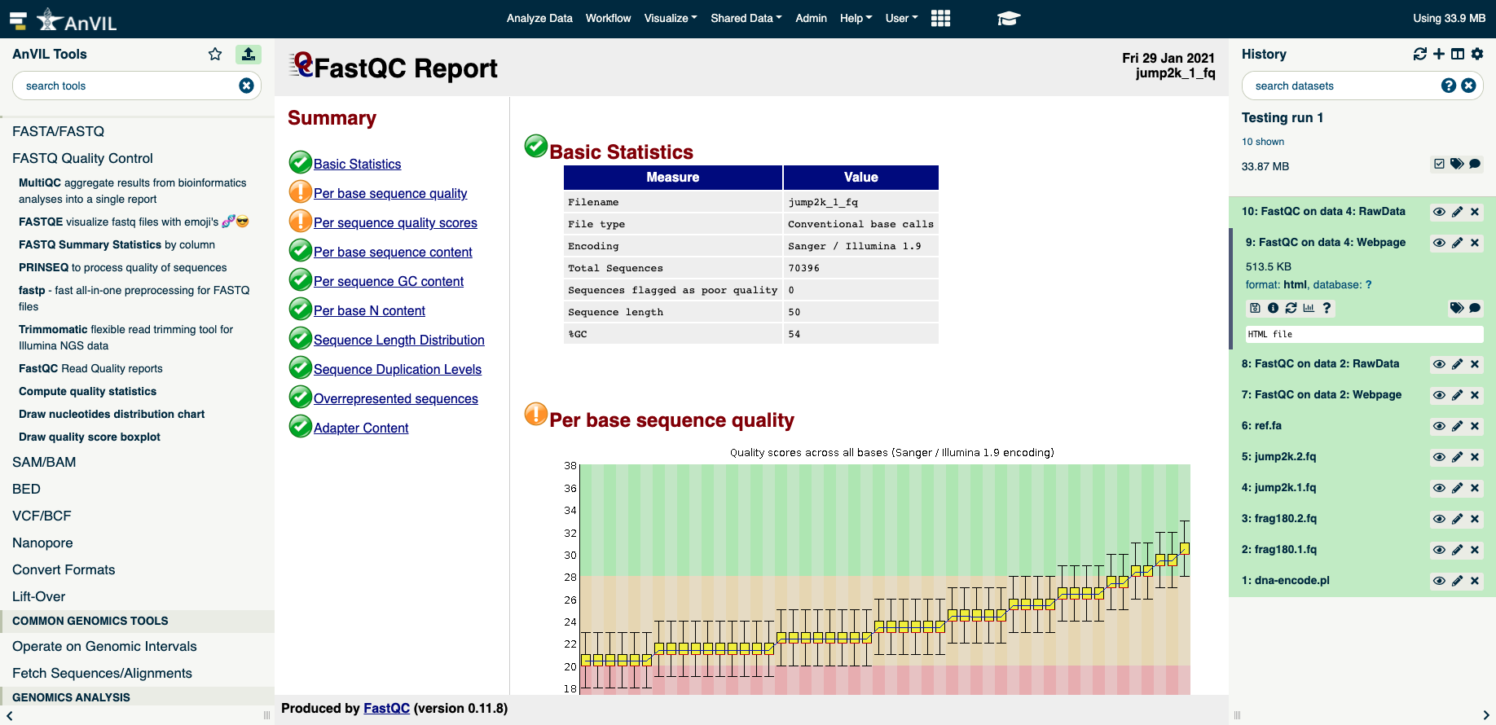Follow the Adapter Content summary link
The height and width of the screenshot is (725, 1496).
[x=361, y=428]
